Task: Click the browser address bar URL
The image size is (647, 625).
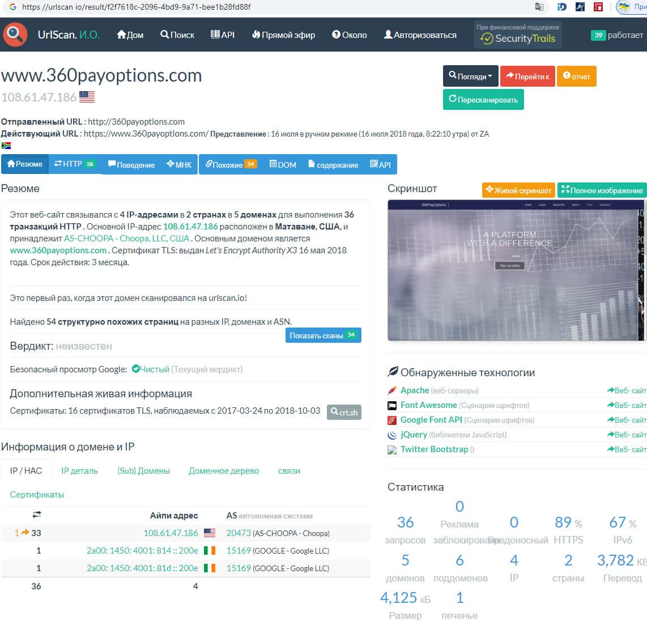Action: (x=136, y=7)
